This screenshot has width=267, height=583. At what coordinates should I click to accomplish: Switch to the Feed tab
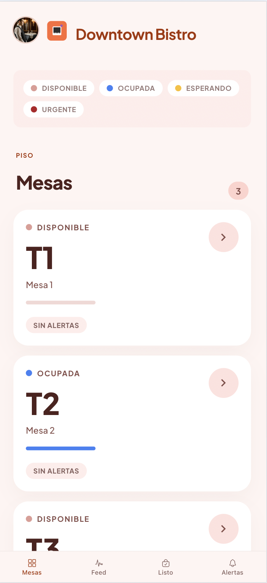99,567
